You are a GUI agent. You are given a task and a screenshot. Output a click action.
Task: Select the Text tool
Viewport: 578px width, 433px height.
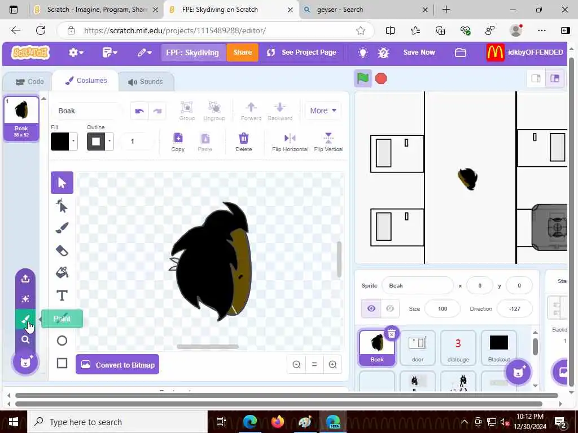coord(62,295)
